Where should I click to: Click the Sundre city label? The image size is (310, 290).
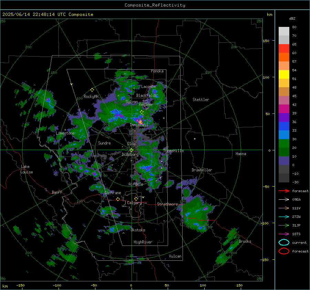[104, 143]
